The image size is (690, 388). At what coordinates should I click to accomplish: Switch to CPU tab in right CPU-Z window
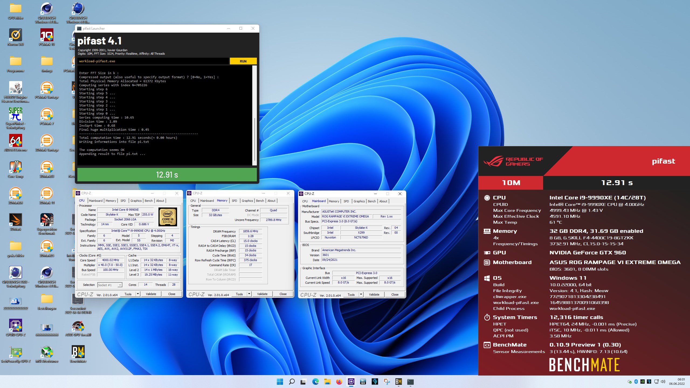pyautogui.click(x=305, y=201)
